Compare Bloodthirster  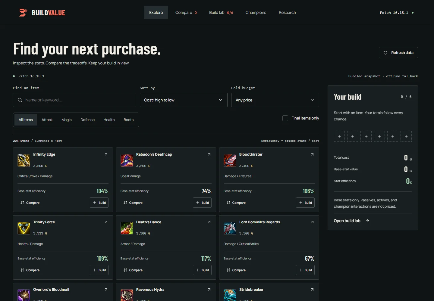coord(236,203)
